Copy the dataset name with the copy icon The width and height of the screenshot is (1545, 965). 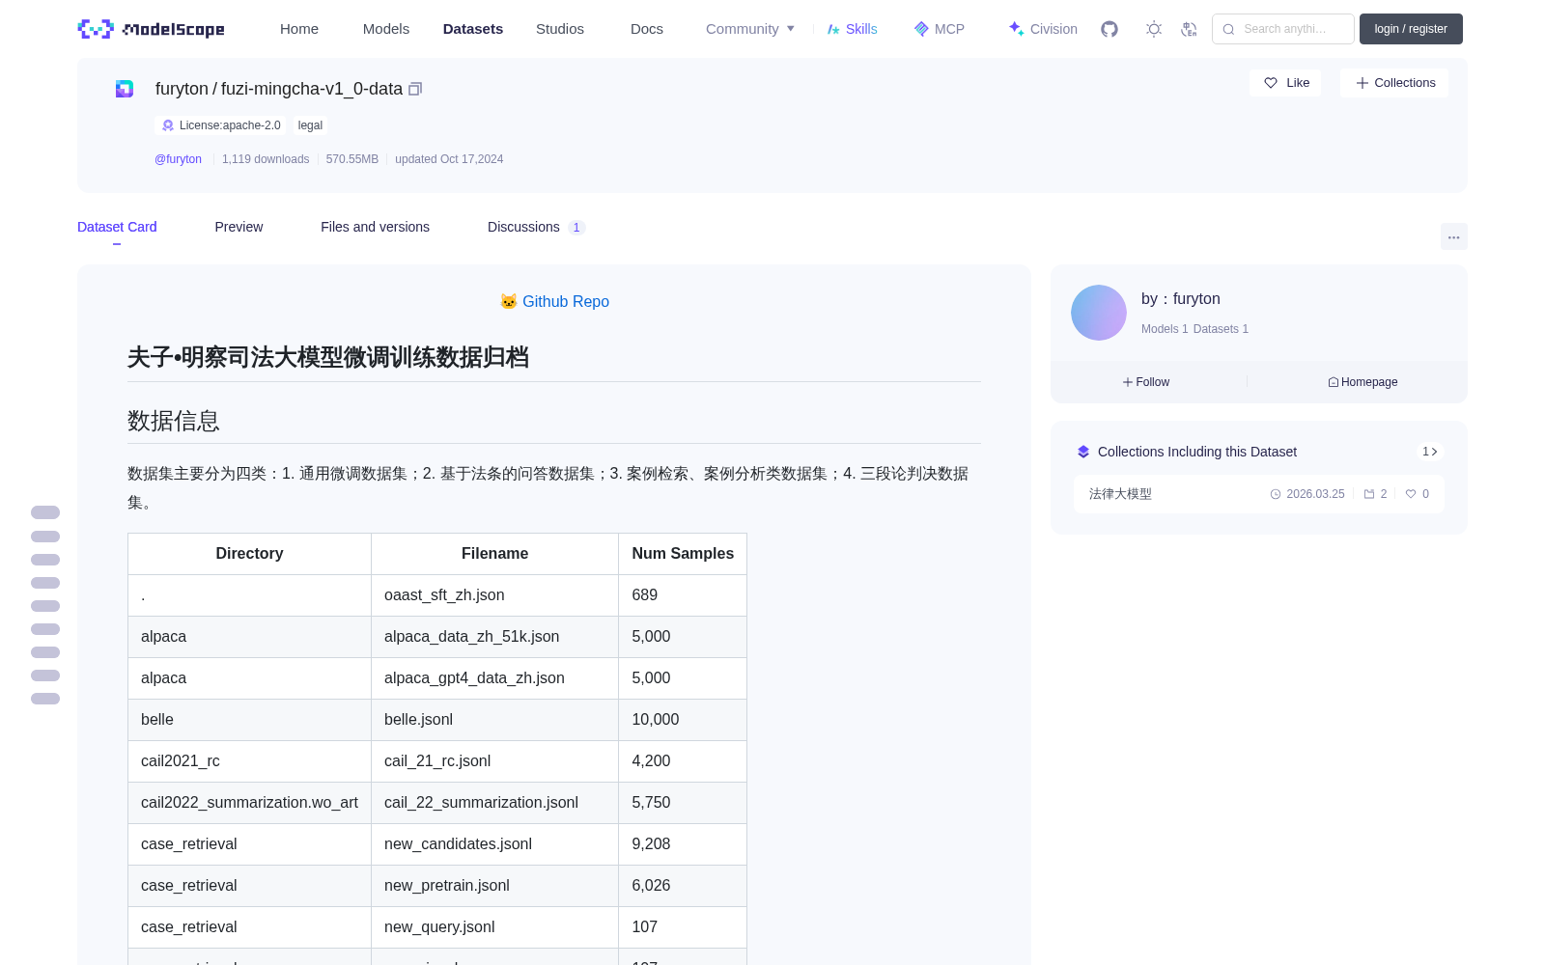[x=415, y=89]
